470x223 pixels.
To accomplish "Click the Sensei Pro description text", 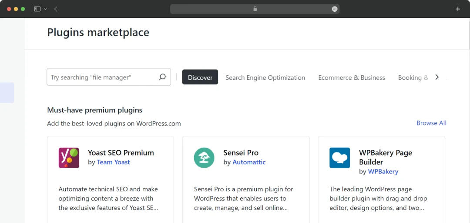I will [243, 199].
